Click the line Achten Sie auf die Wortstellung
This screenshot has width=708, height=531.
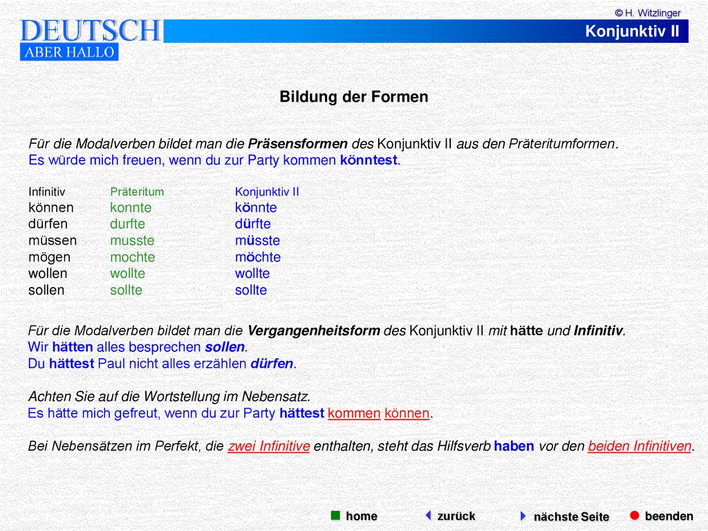pyautogui.click(x=169, y=397)
